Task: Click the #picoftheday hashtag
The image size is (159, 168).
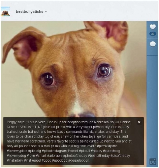Action: pyautogui.click(x=120, y=156)
